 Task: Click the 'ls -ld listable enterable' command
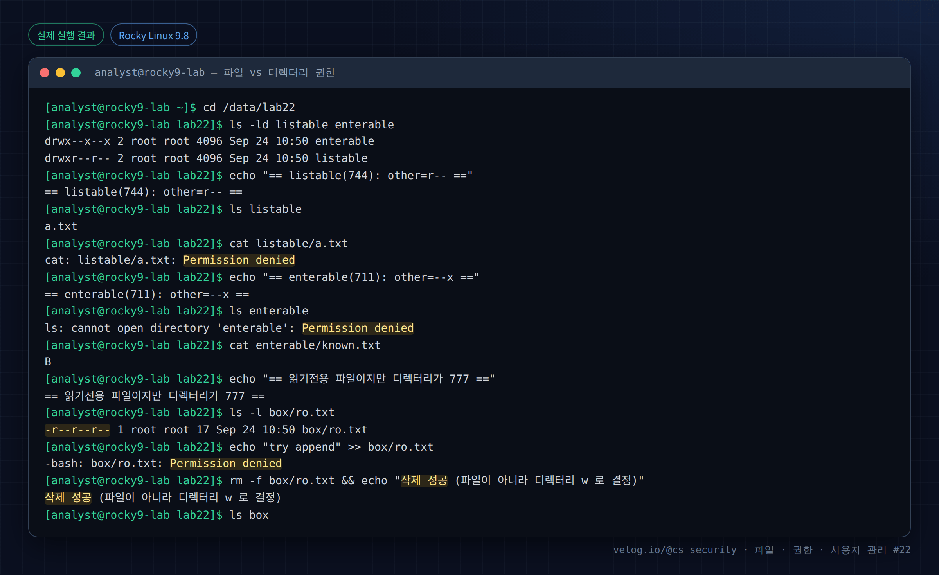[312, 124]
